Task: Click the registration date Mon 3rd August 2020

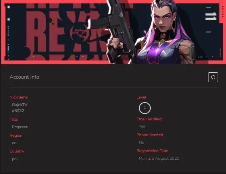Action: click(x=159, y=159)
